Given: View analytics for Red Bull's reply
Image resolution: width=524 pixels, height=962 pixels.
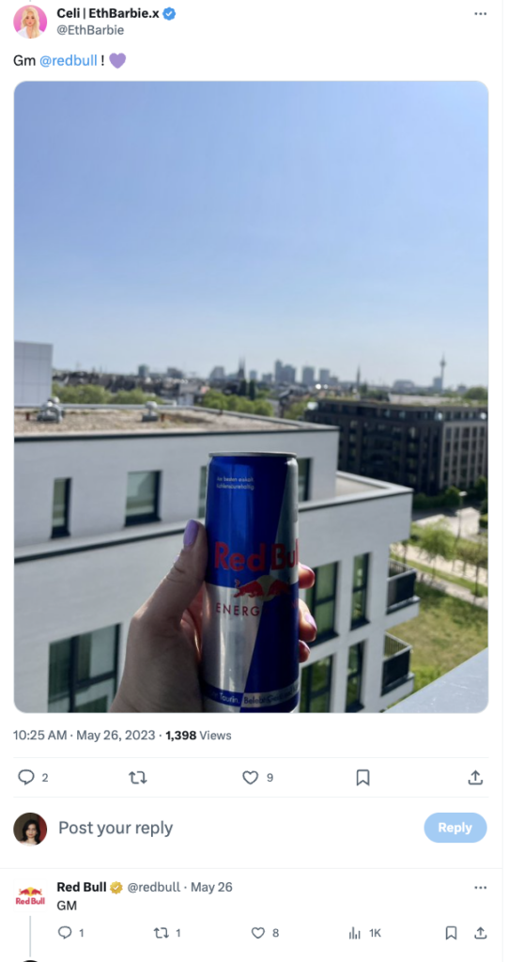Looking at the screenshot, I should [355, 933].
